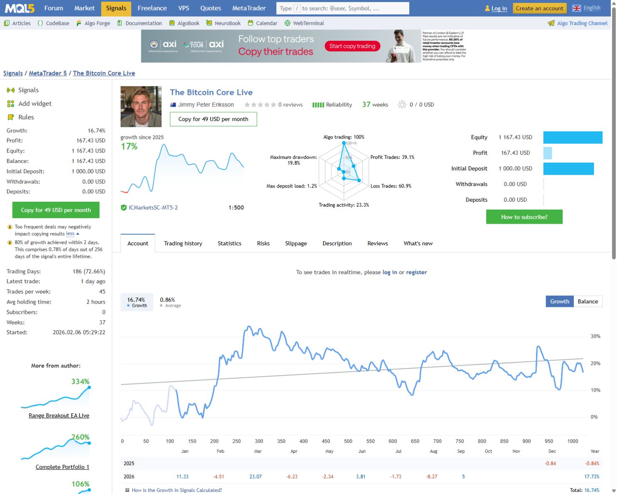Click the MetaTrader 5 breadcrumb link
617x494 pixels.
point(48,73)
